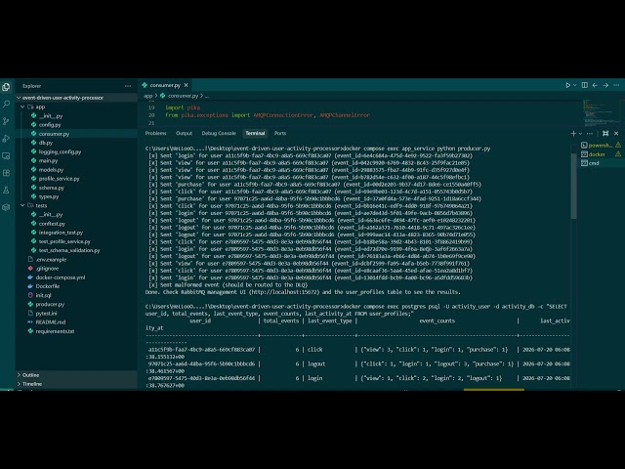The image size is (625, 469).
Task: Open db.py in the file tree
Action: coord(46,143)
